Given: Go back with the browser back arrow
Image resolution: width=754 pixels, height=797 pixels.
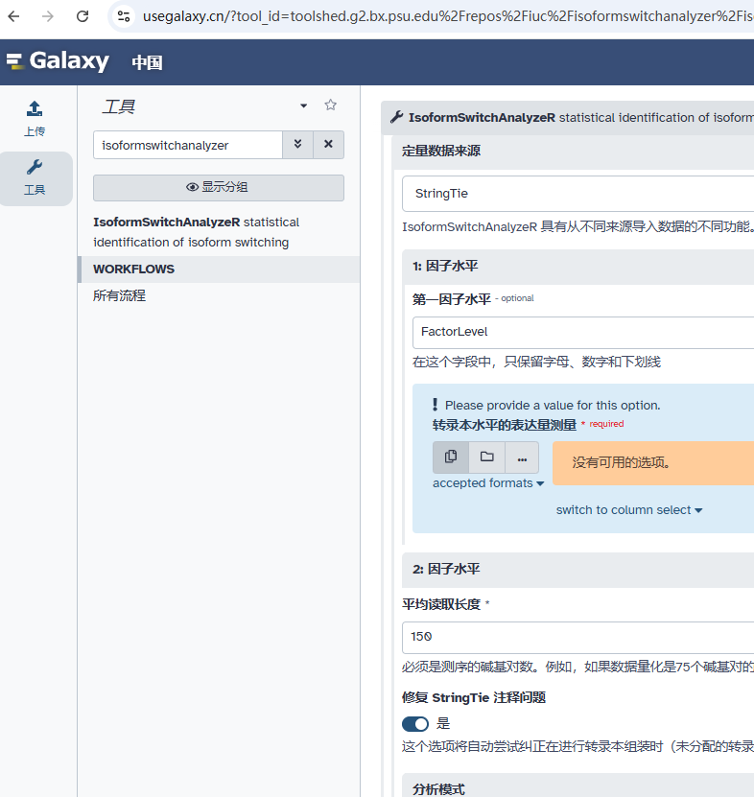Looking at the screenshot, I should pos(13,16).
